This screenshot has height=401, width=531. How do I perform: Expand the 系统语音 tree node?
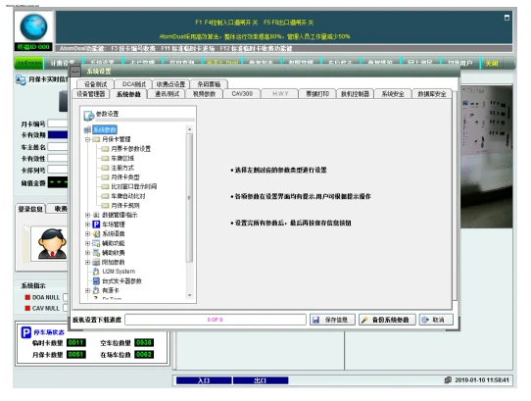[87, 234]
